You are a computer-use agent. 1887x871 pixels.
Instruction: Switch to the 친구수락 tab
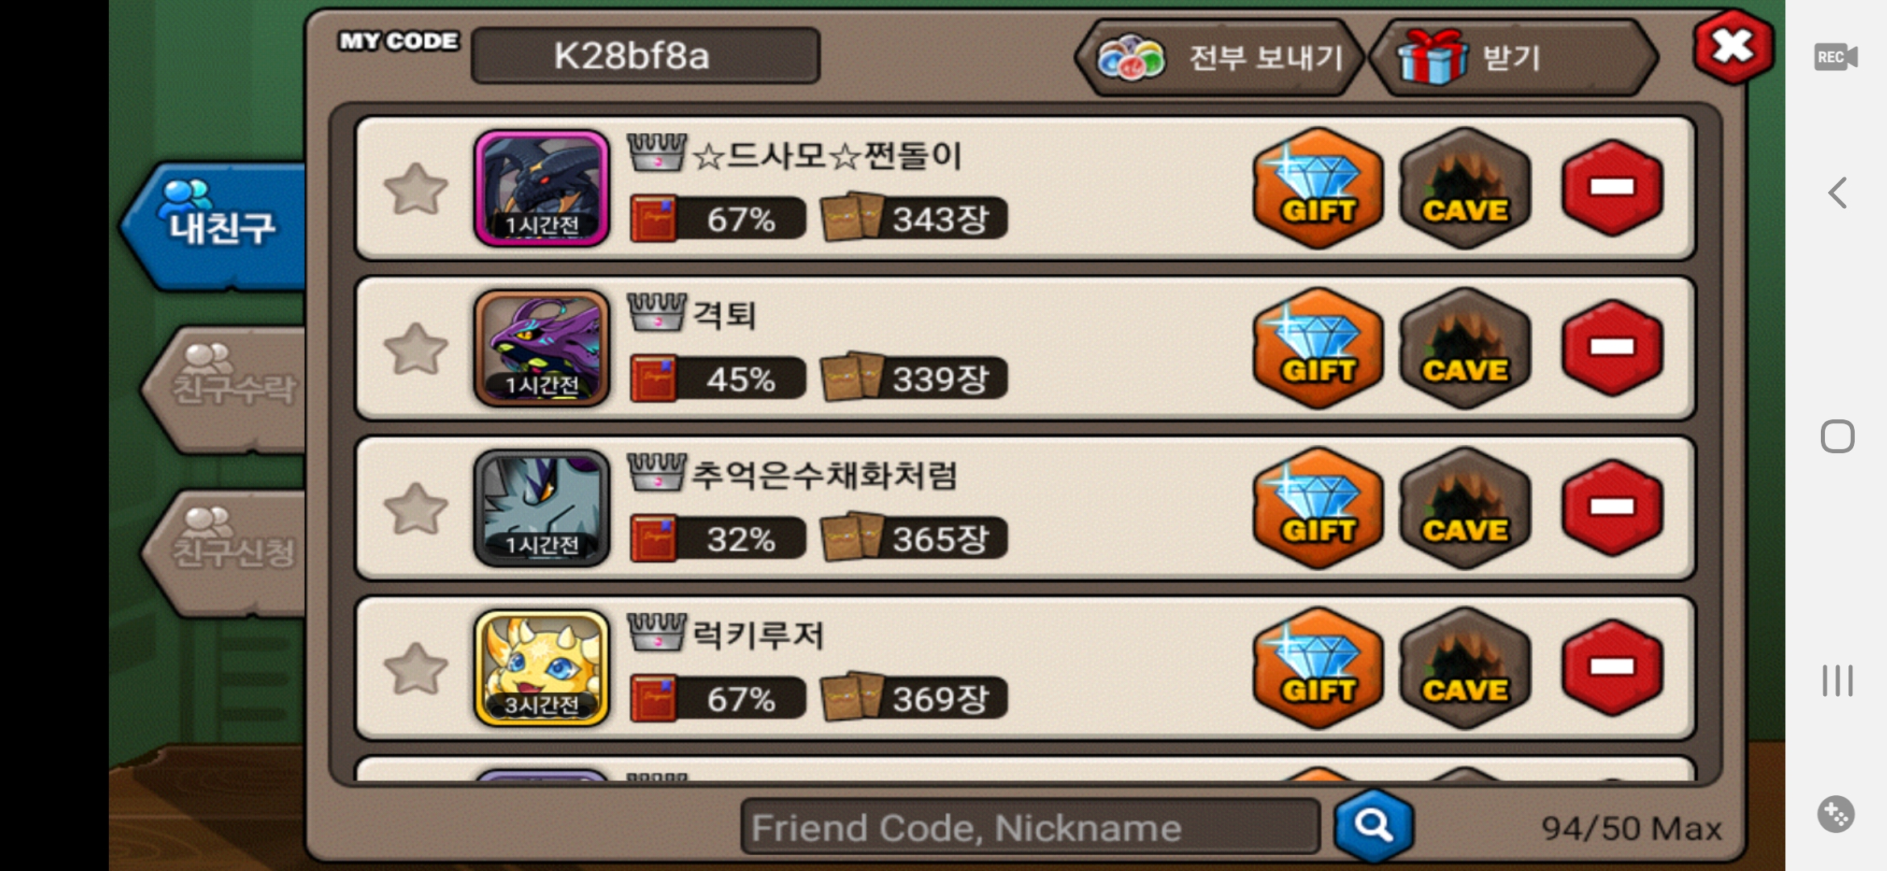point(227,389)
